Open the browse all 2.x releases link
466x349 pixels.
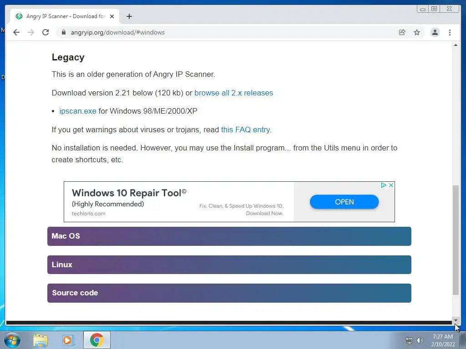point(233,93)
